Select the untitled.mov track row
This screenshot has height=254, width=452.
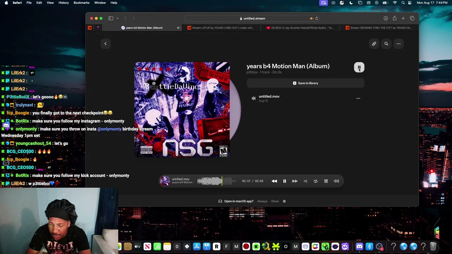305,98
